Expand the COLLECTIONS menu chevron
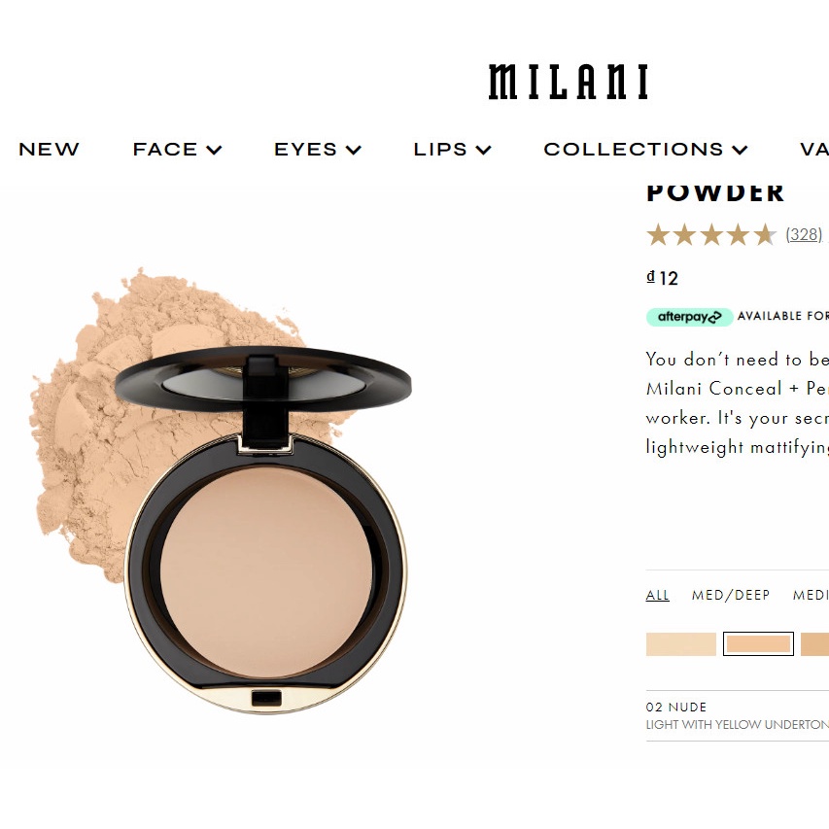Viewport: 829px width, 829px height. (x=741, y=151)
